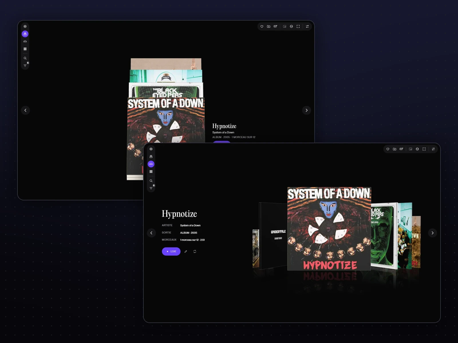Select active stack view in back window sidebar
The image size is (458, 343).
[25, 34]
